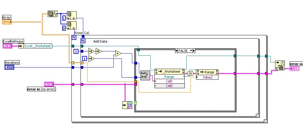Image resolution: width=303 pixels, height=129 pixels.
Task: Click the Array DBL input terminal
Action: tap(7, 22)
